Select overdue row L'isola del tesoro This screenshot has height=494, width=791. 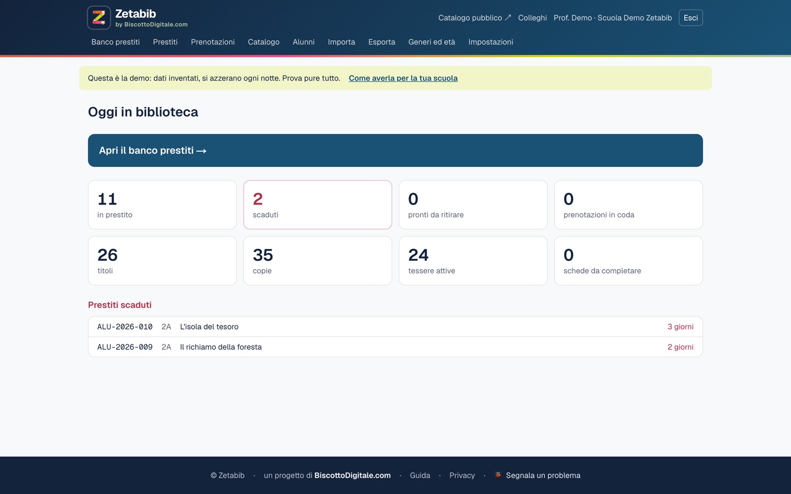click(395, 327)
